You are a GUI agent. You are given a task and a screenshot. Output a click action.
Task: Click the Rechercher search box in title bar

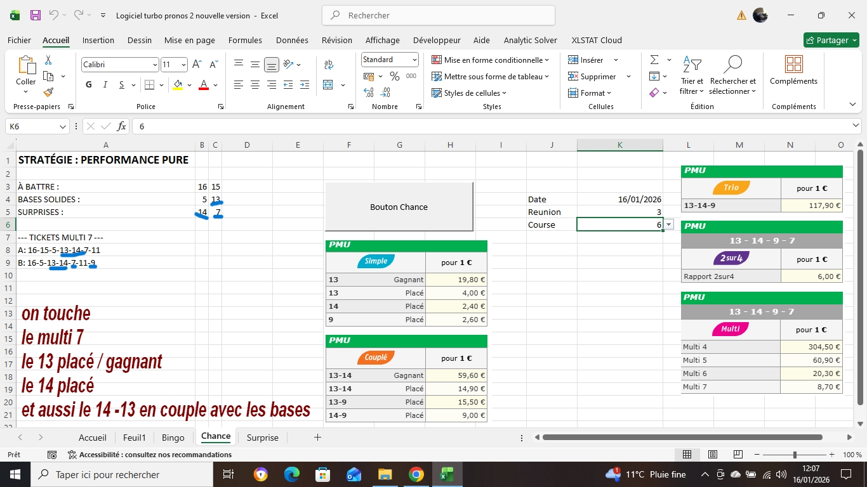(439, 15)
